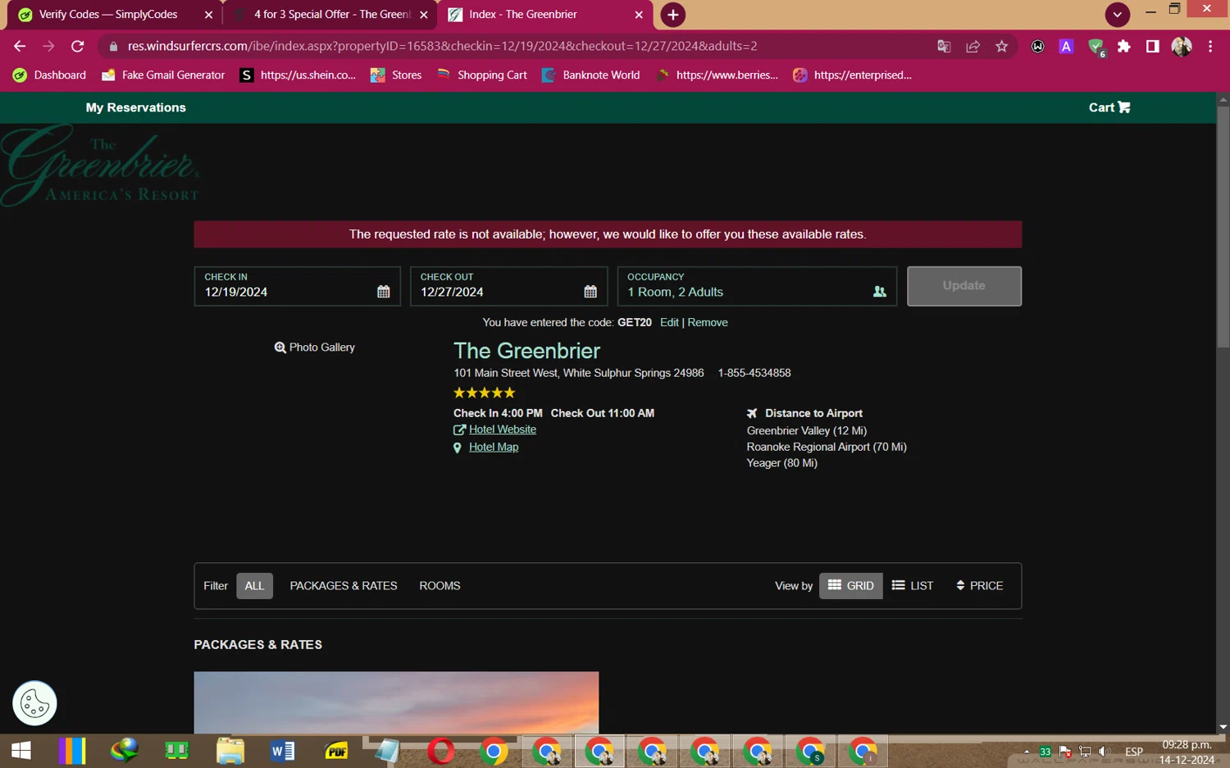Open the Hotel Website link
This screenshot has height=768, width=1230.
pos(503,429)
